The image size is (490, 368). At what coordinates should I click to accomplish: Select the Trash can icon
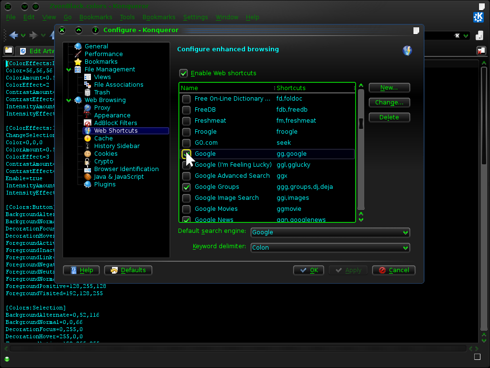88,92
